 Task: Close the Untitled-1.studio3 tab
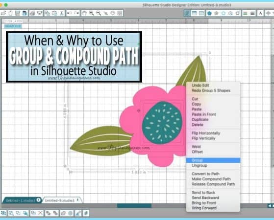pos(39,200)
